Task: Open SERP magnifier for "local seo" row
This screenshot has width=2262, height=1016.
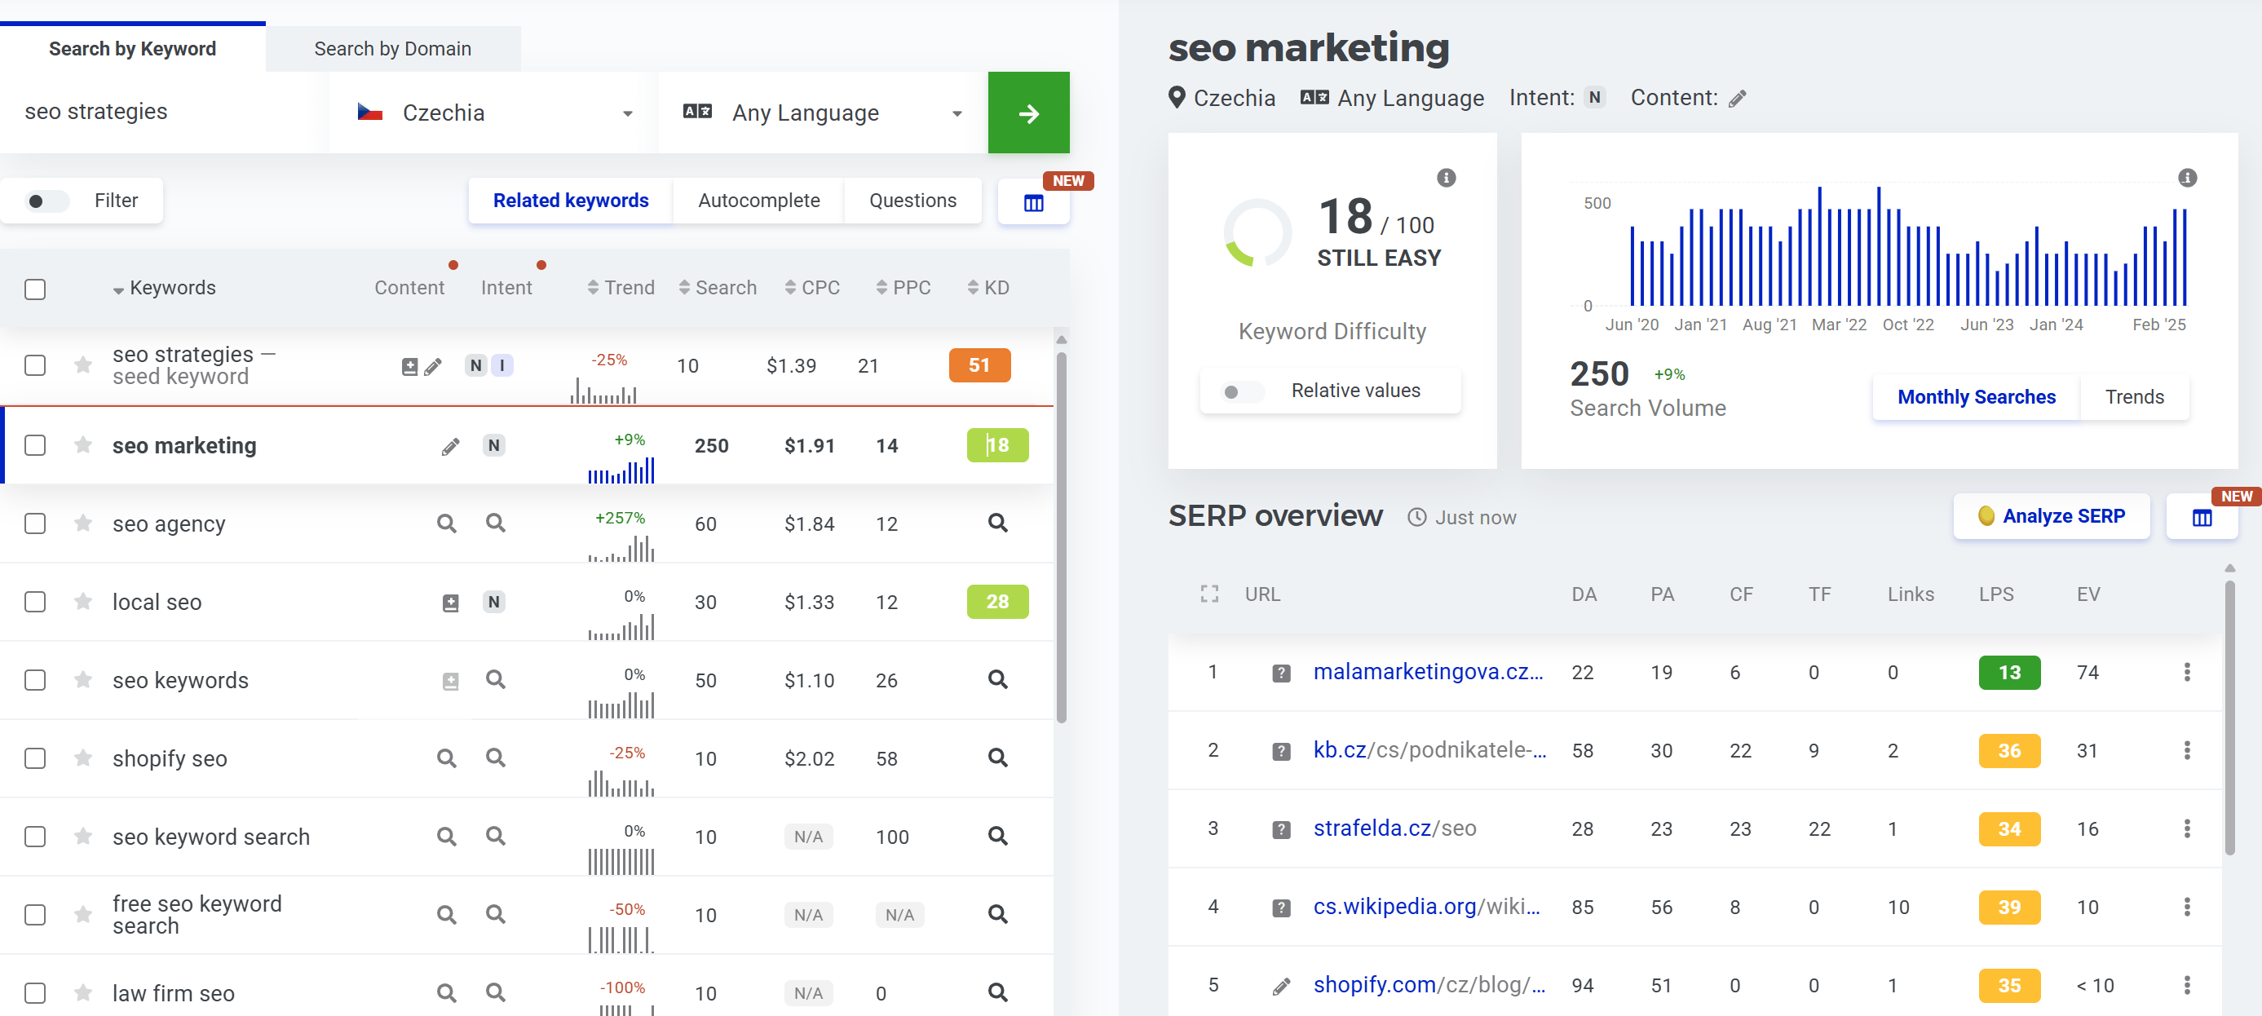Action: 996,602
